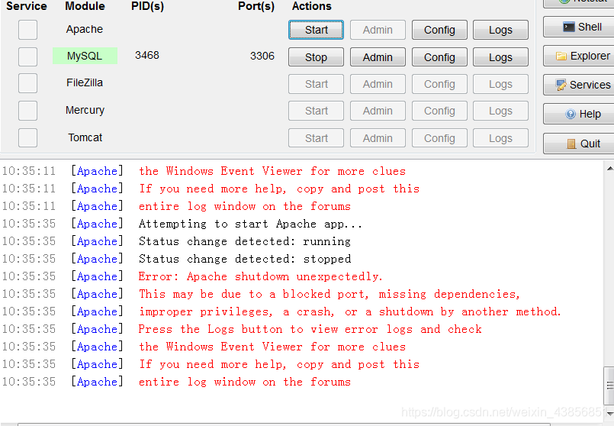Click the FileZilla Logs button
This screenshot has width=614, height=426.
pos(500,84)
